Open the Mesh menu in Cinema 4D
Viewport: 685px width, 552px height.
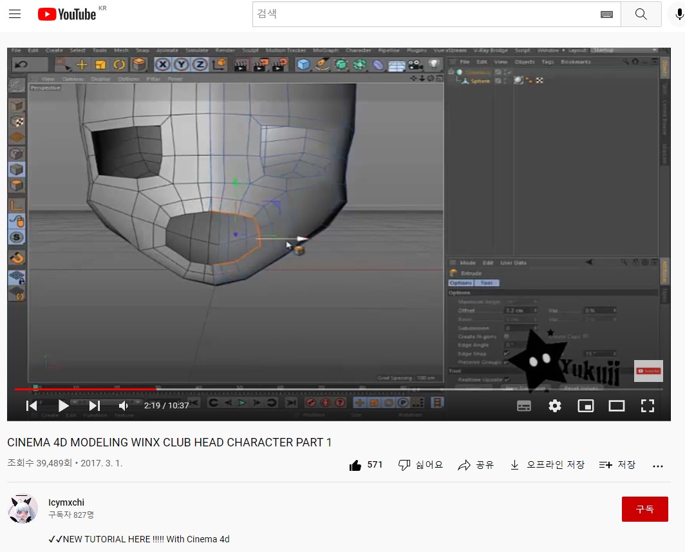pyautogui.click(x=121, y=51)
